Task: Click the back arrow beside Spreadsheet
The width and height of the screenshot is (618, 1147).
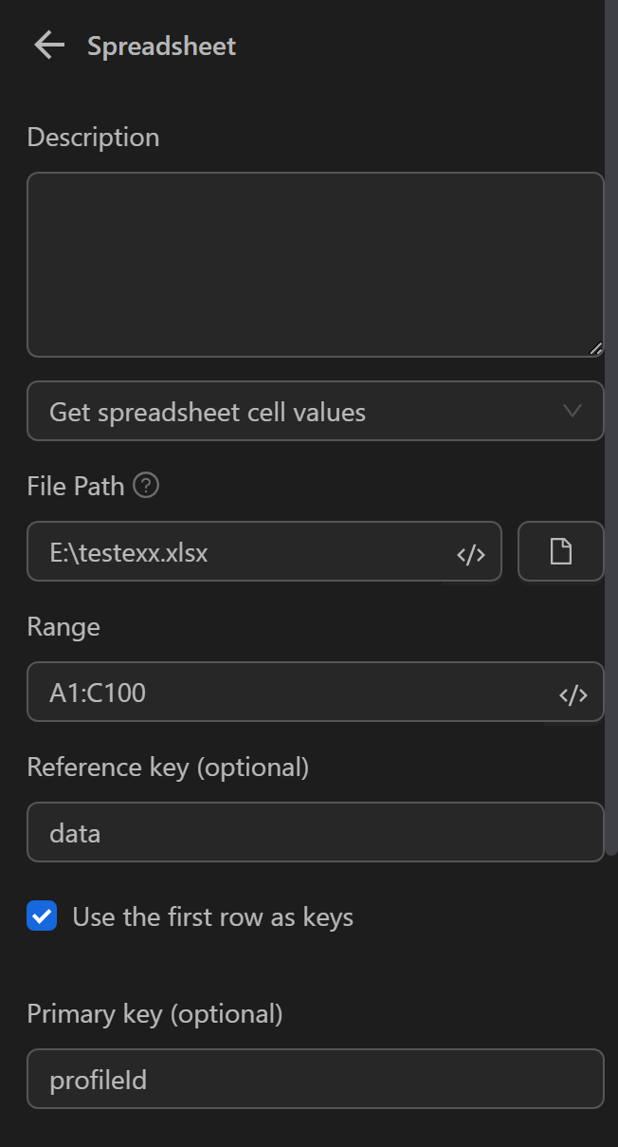Action: pos(48,46)
